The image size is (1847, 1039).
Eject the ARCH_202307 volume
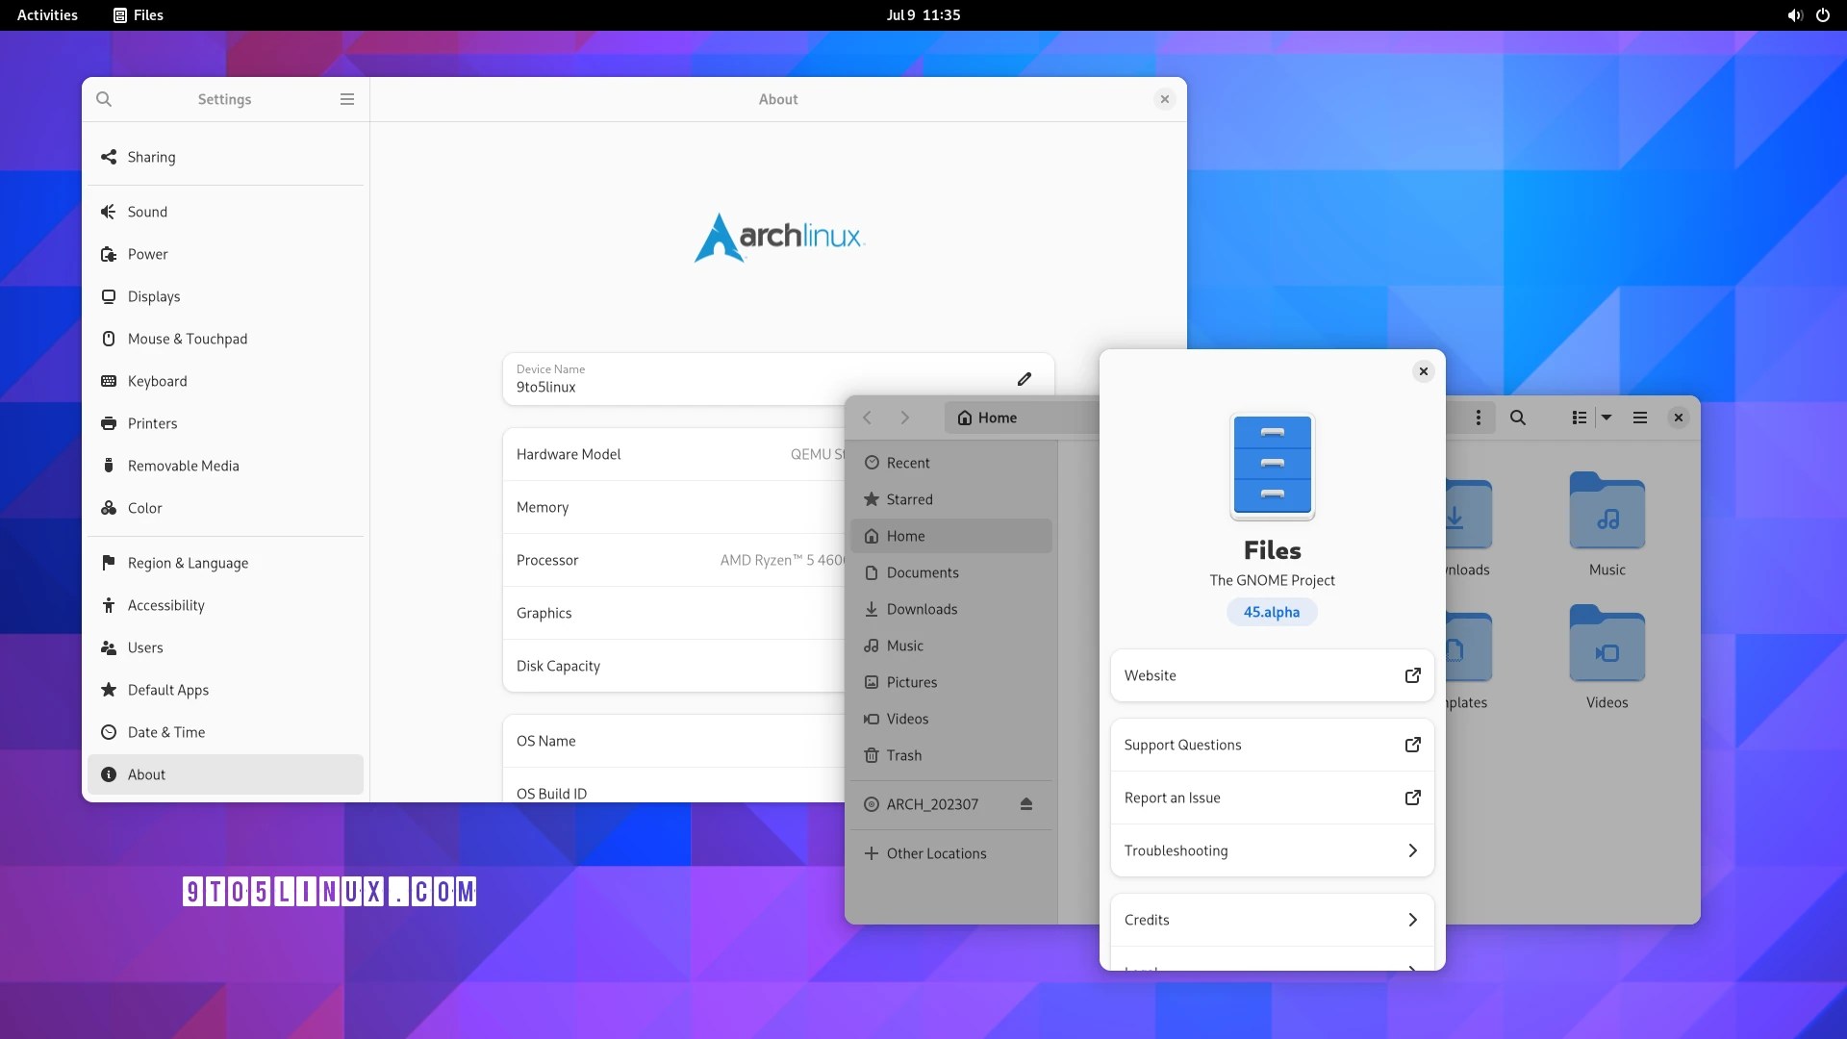coord(1026,804)
